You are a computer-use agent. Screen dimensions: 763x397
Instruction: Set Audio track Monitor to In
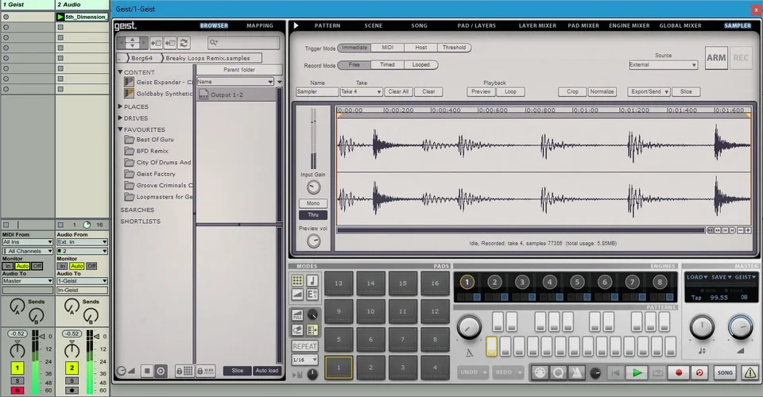click(x=62, y=266)
